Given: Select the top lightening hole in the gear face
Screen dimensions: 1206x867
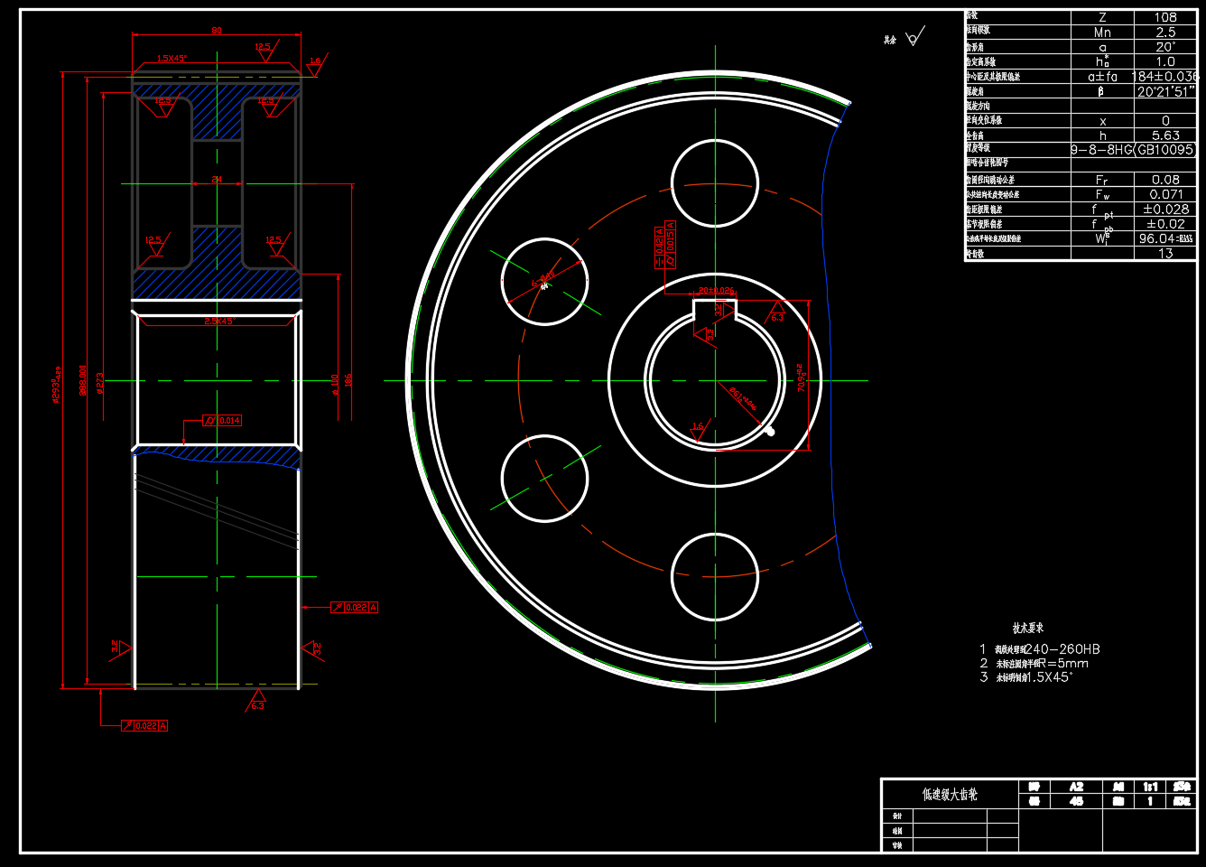Looking at the screenshot, I should click(715, 183).
